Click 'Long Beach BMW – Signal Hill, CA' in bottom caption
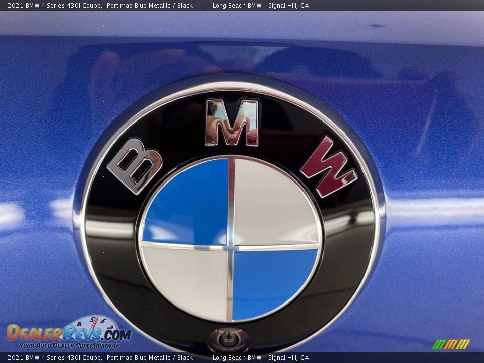The image size is (484, 363). 261,358
